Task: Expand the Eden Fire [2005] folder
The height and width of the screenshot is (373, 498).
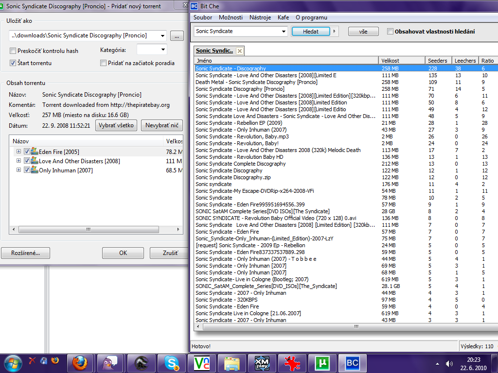Action: point(18,152)
